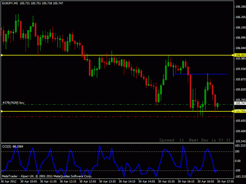Click the 30 Apr 14:15 time label

[127, 182]
